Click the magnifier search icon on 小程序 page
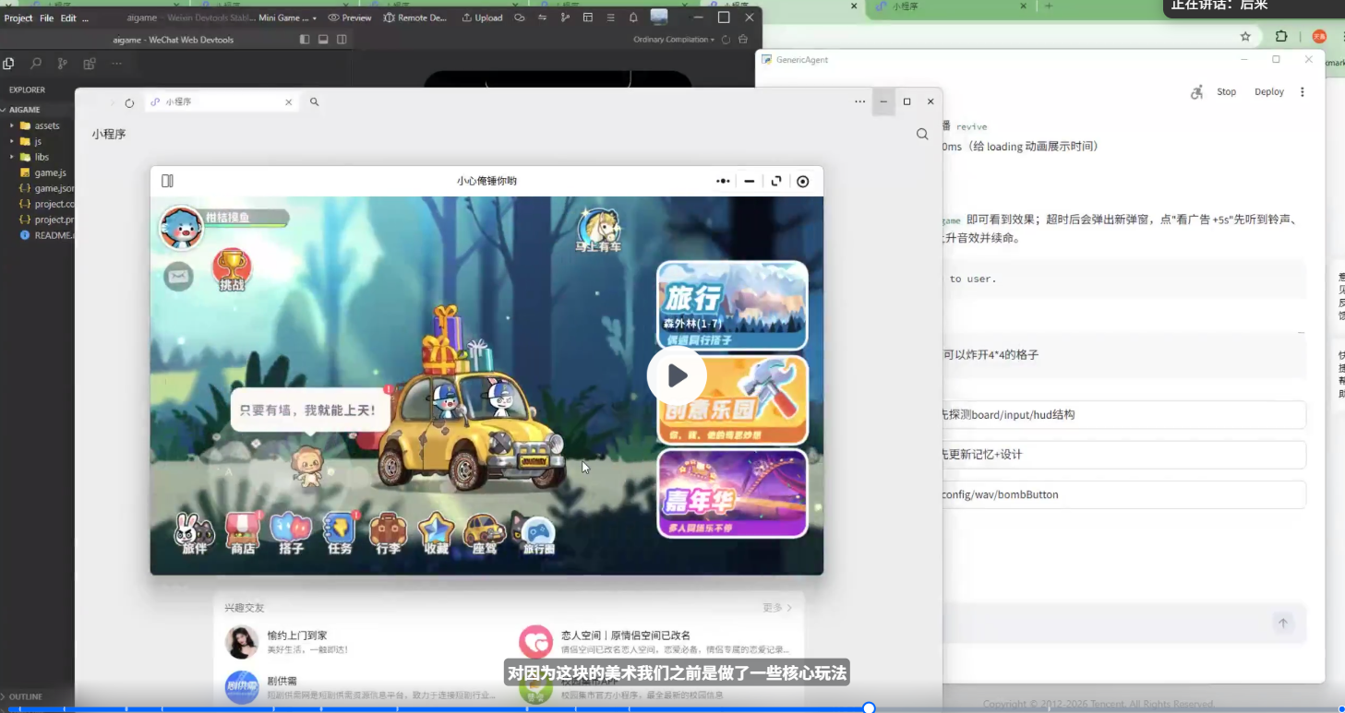 (922, 135)
